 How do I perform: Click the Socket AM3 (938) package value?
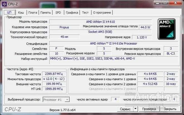click(100, 32)
